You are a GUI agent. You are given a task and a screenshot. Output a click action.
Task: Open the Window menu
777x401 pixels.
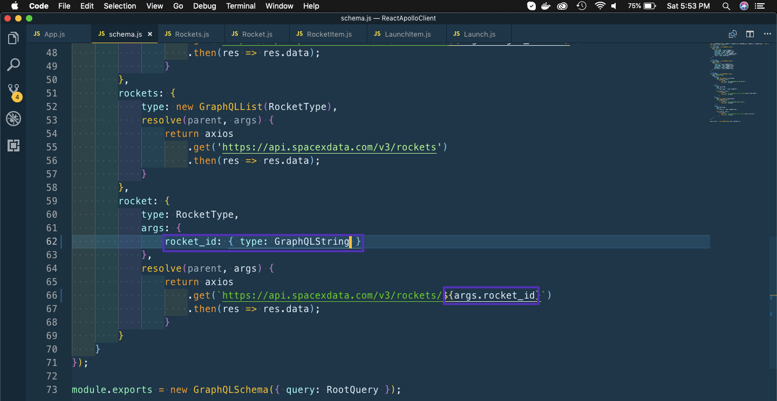280,6
